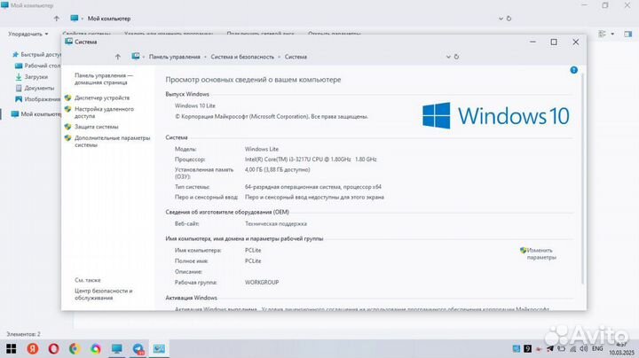Viewport: 639px width, 358px height.
Task: Click the computer icon in Система address bar
Action: pyautogui.click(x=136, y=57)
